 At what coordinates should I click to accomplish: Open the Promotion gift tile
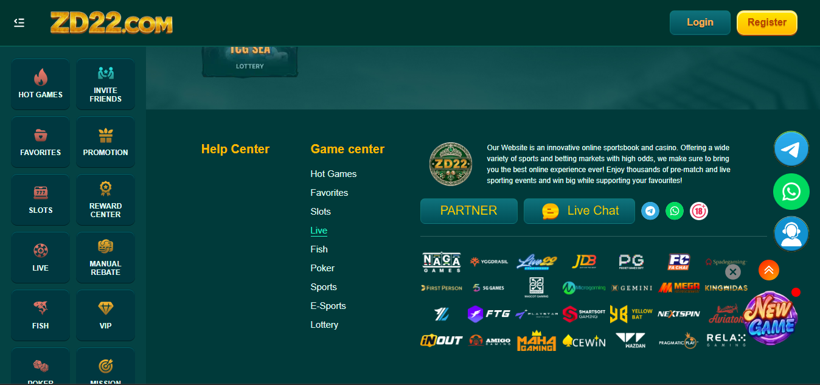(105, 142)
